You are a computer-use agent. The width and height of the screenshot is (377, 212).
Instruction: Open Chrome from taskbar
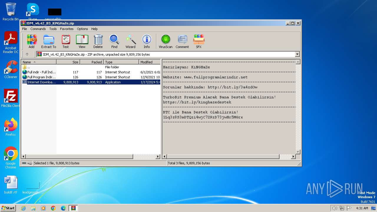pos(53,208)
